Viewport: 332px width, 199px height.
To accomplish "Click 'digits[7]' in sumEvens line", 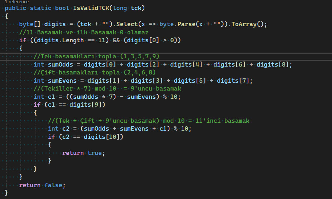I will [233, 81].
